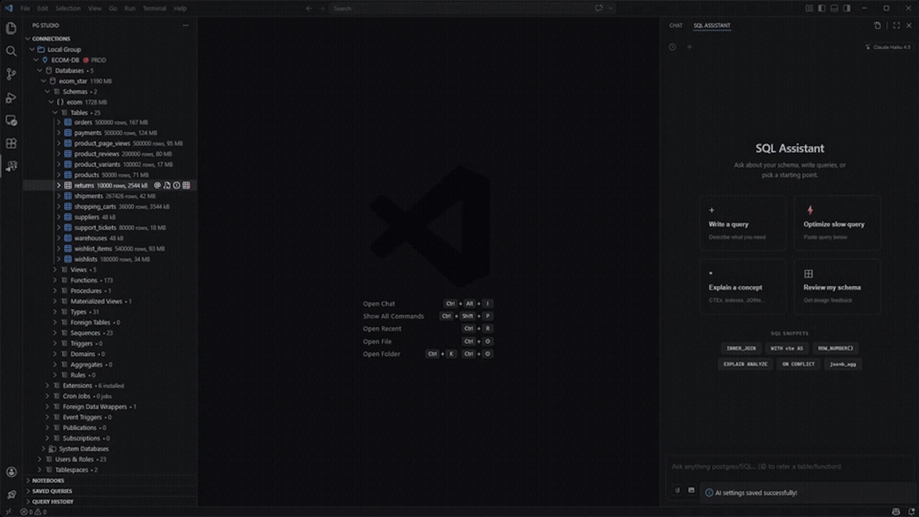Click the Write a query card
This screenshot has width=919, height=517.
click(743, 223)
